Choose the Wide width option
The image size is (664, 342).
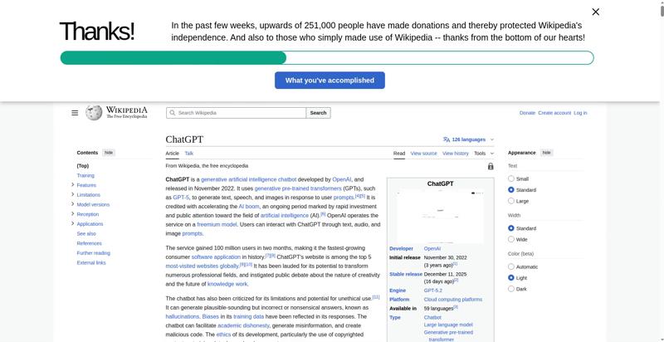(x=511, y=239)
